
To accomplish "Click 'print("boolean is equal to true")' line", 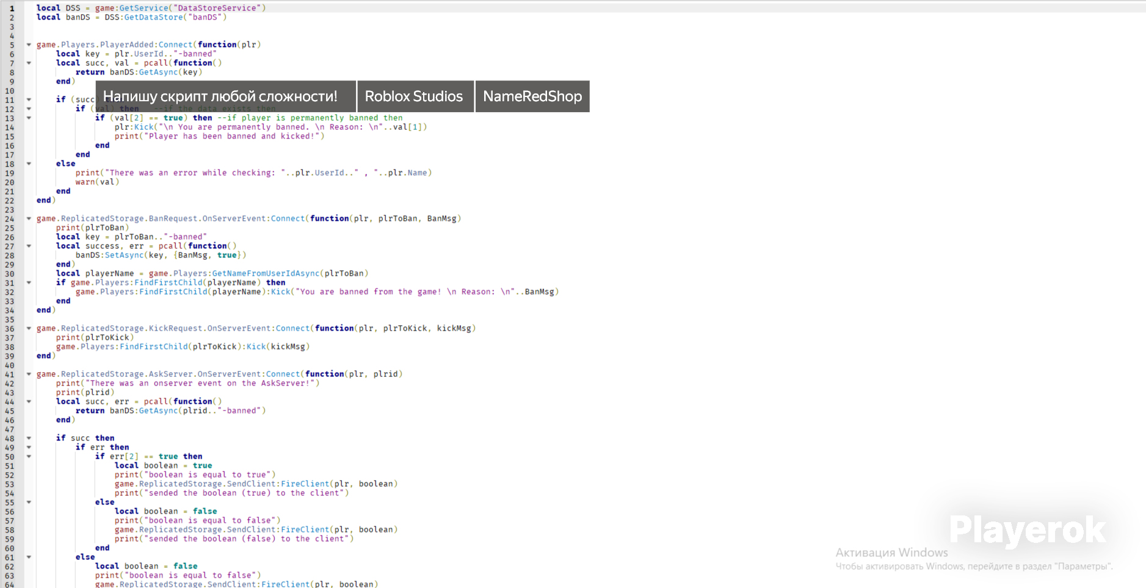I will coord(195,475).
